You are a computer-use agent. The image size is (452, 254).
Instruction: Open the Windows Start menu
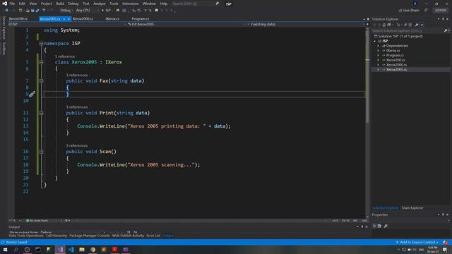pyautogui.click(x=5, y=250)
